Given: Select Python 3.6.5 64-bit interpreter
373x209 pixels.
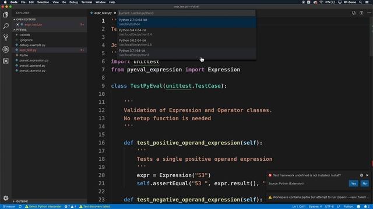Looking at the screenshot, I should [x=186, y=42].
